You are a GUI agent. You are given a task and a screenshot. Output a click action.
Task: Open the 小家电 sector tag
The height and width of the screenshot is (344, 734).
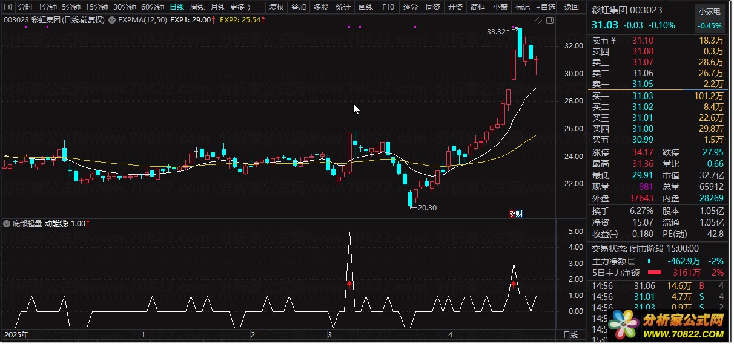pos(710,11)
